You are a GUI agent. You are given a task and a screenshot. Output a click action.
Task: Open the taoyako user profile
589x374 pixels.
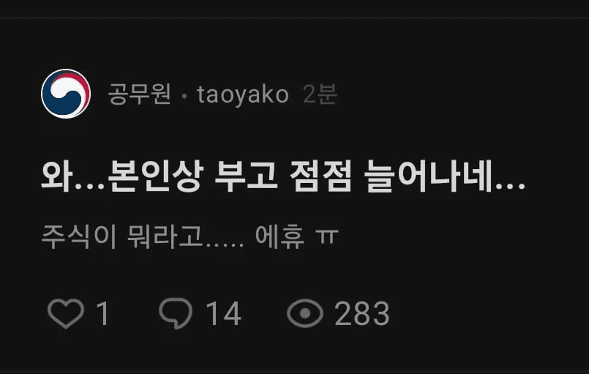[x=243, y=94]
